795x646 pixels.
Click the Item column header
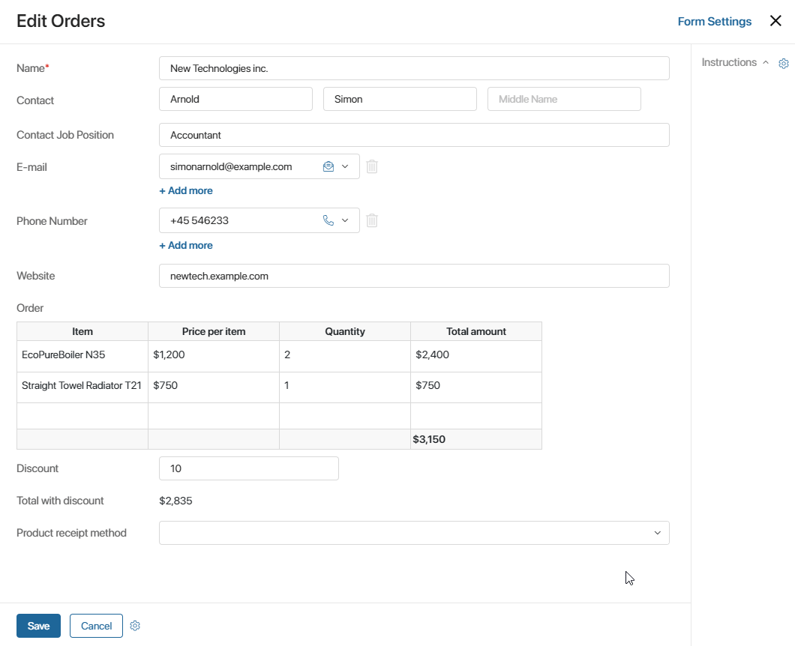(x=82, y=331)
